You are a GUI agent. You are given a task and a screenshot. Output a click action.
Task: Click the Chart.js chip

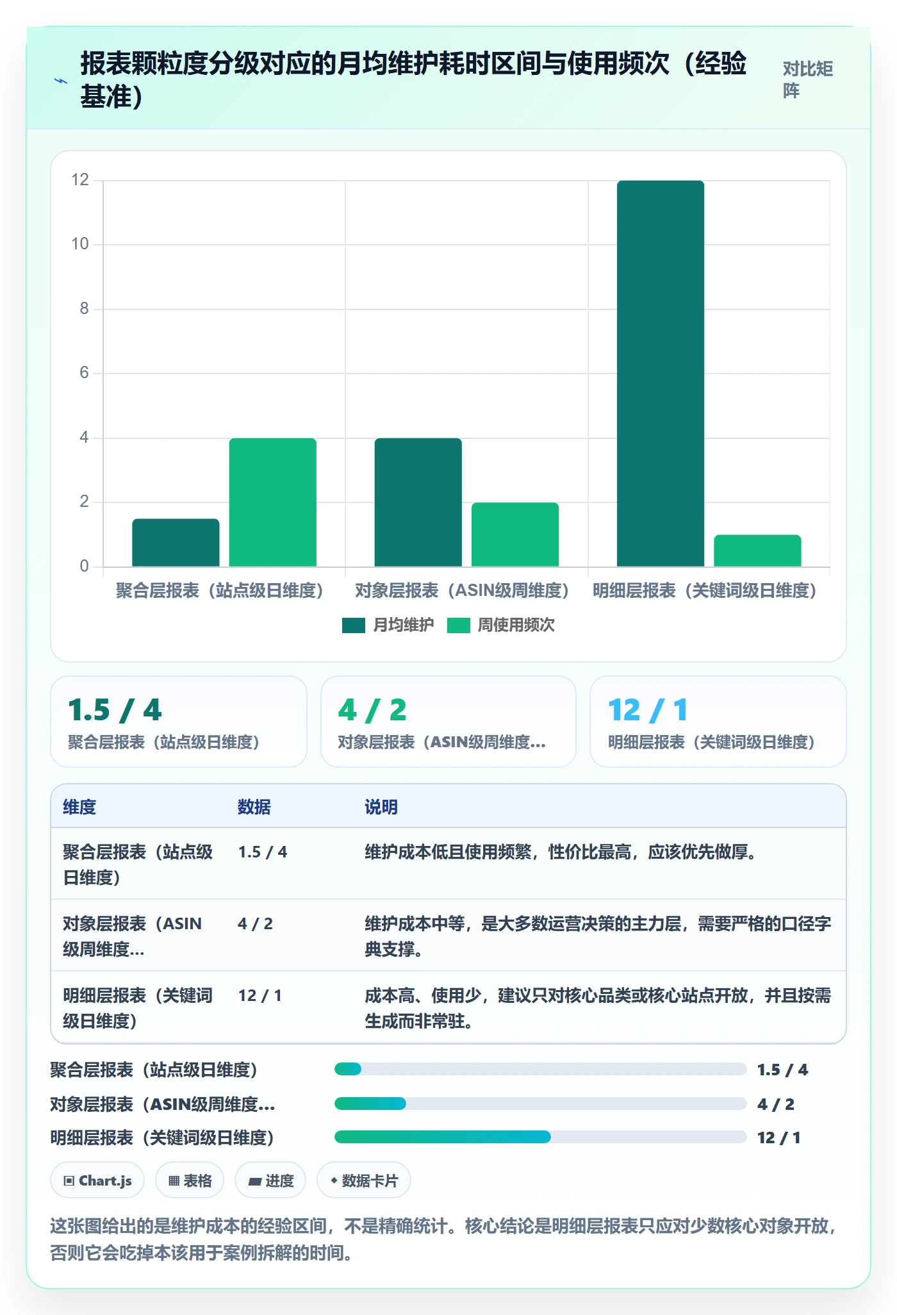tap(97, 1180)
